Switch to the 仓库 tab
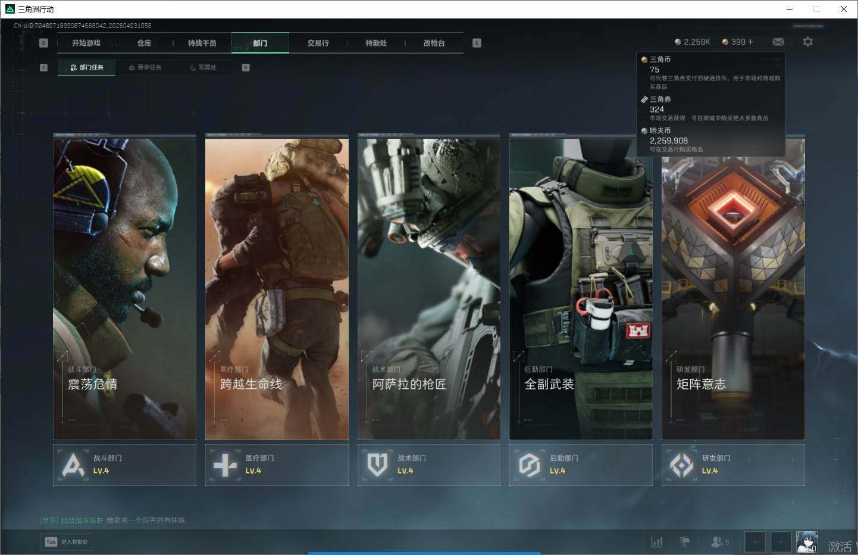This screenshot has height=555, width=858. pos(144,43)
